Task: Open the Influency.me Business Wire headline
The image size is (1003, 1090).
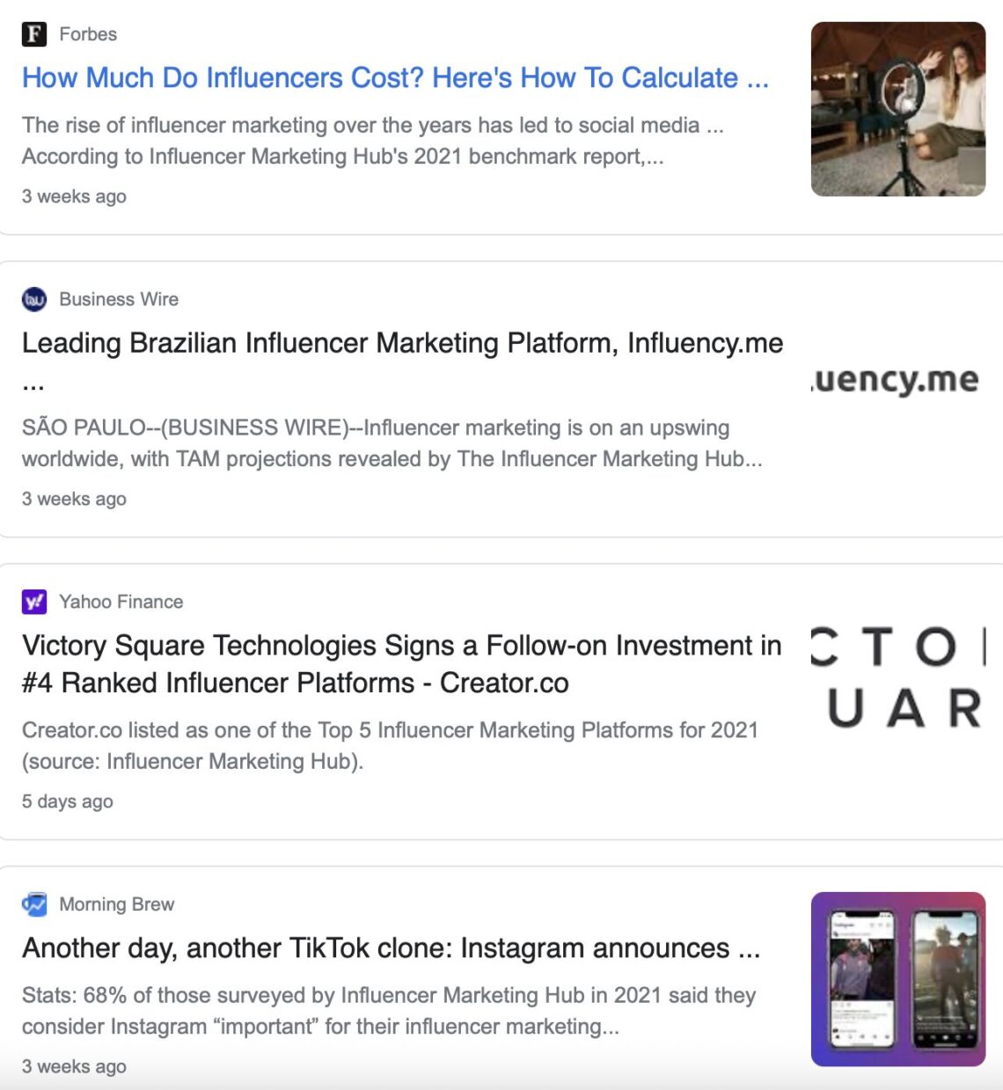Action: pyautogui.click(x=403, y=343)
